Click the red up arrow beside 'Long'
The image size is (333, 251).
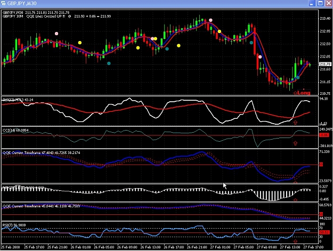click(x=295, y=93)
